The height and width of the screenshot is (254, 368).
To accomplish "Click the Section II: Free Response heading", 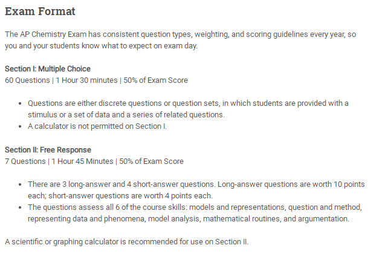I will 48,150.
